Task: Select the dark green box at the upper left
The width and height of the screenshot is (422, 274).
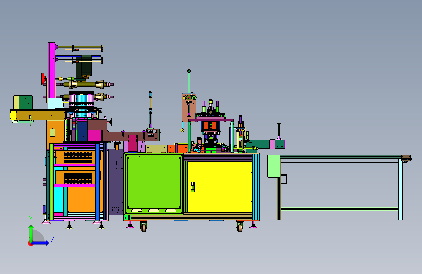Action: tap(26, 102)
